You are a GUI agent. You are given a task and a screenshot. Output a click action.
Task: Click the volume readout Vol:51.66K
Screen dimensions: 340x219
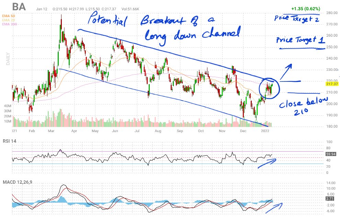click(x=130, y=9)
